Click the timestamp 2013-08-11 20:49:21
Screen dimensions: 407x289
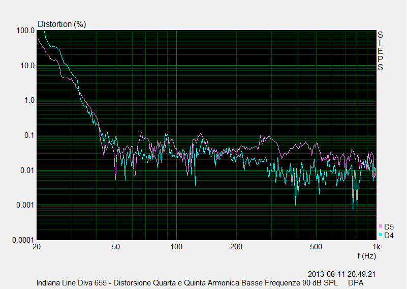click(341, 274)
